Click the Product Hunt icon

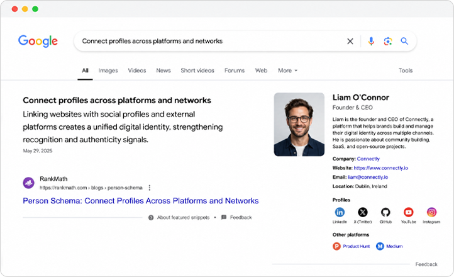336,246
